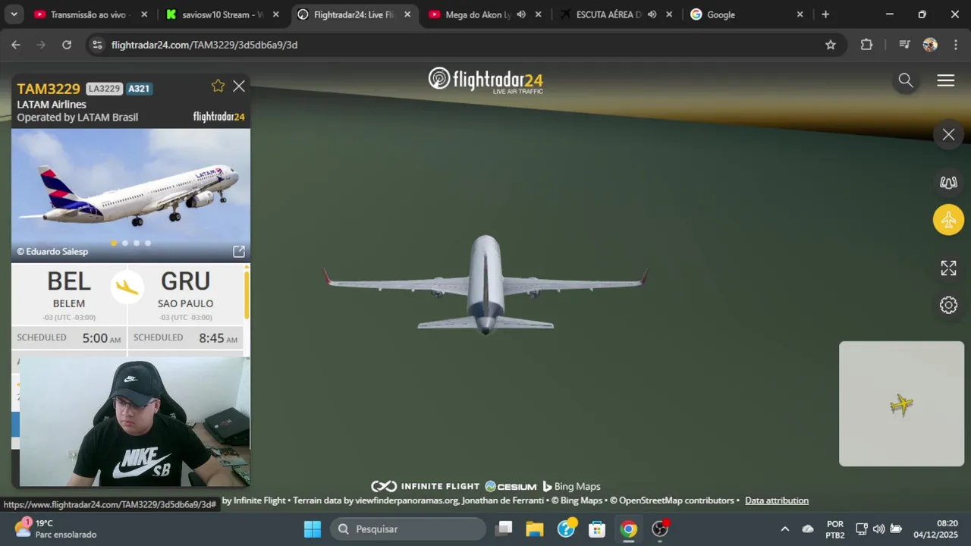Expand the tab search dropdown arrow

pos(14,14)
